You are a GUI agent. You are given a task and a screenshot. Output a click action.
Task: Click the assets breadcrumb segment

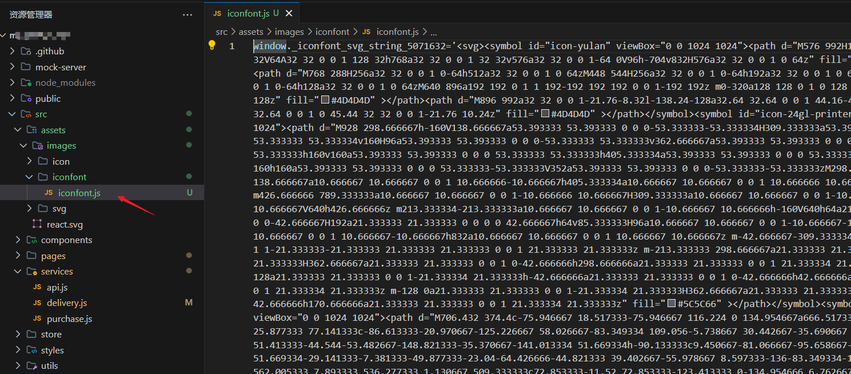click(251, 32)
